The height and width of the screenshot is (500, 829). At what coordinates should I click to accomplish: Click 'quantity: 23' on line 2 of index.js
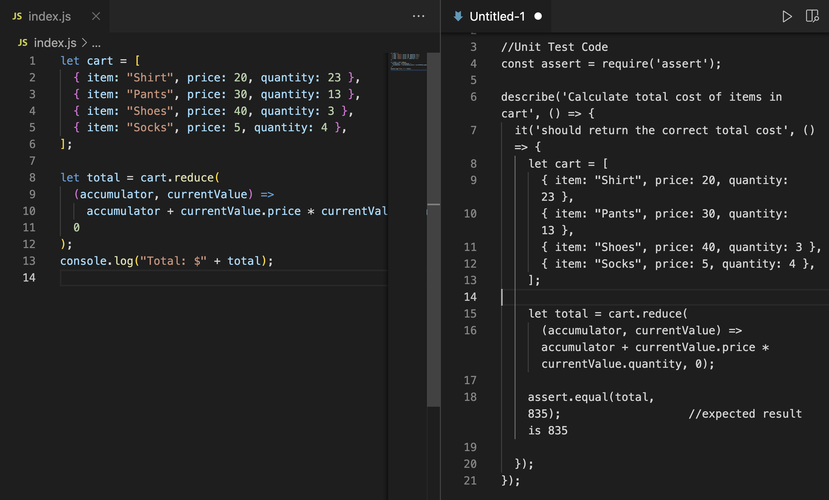click(301, 78)
